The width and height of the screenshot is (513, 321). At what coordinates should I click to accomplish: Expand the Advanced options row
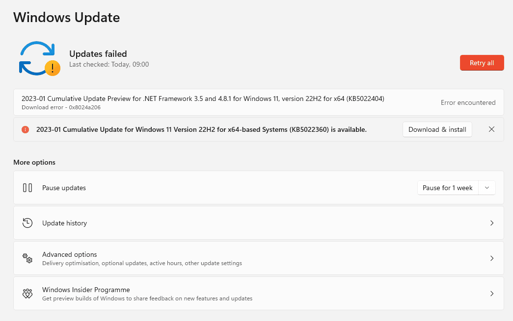pos(491,258)
